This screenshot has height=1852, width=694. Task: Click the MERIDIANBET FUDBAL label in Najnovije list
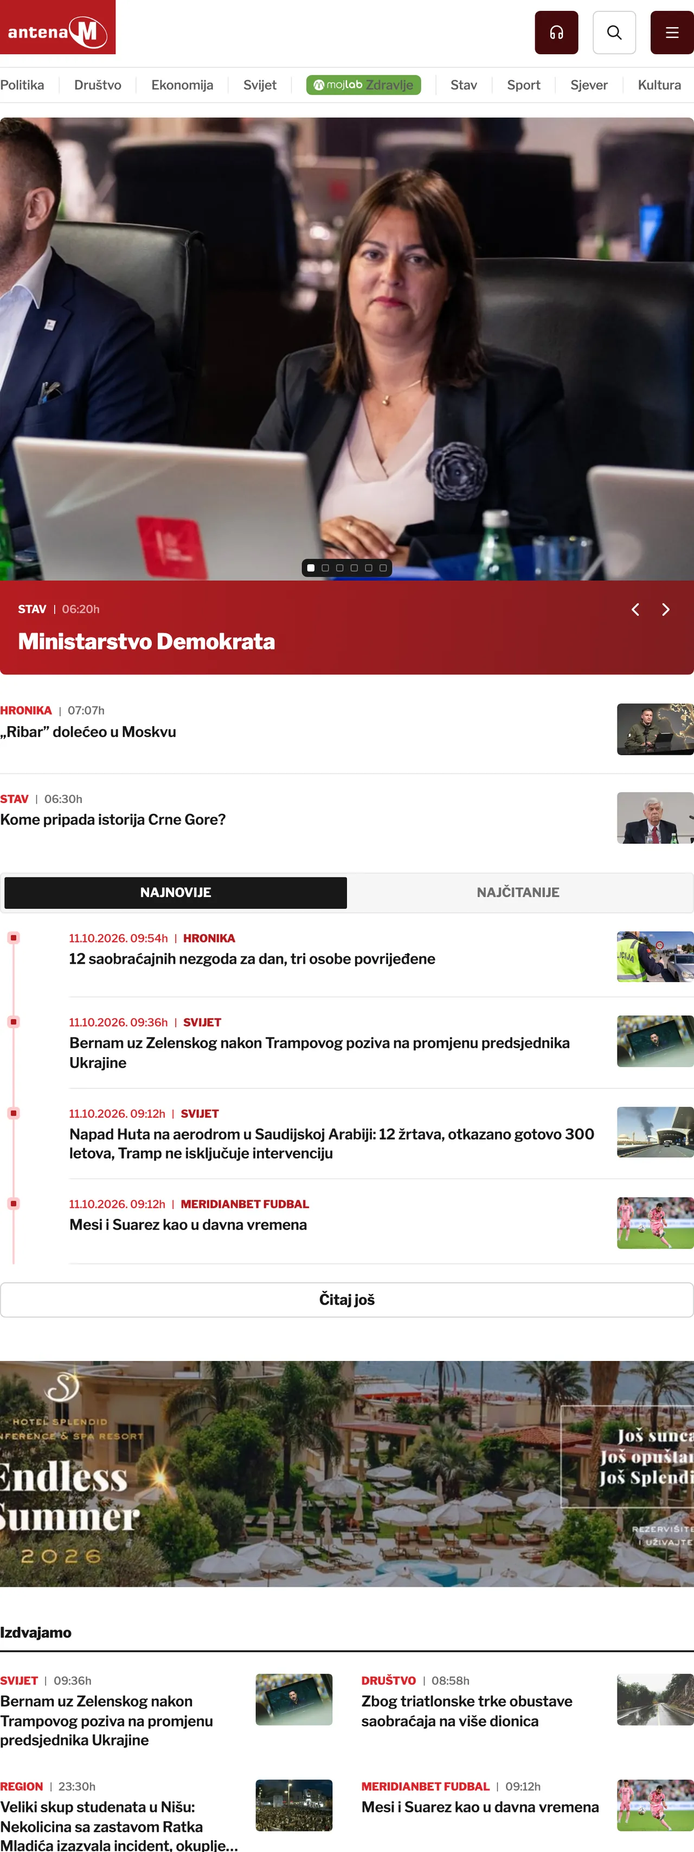point(245,1204)
